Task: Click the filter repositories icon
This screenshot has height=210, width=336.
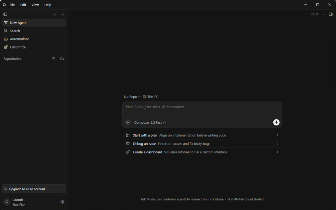Action: point(53,59)
